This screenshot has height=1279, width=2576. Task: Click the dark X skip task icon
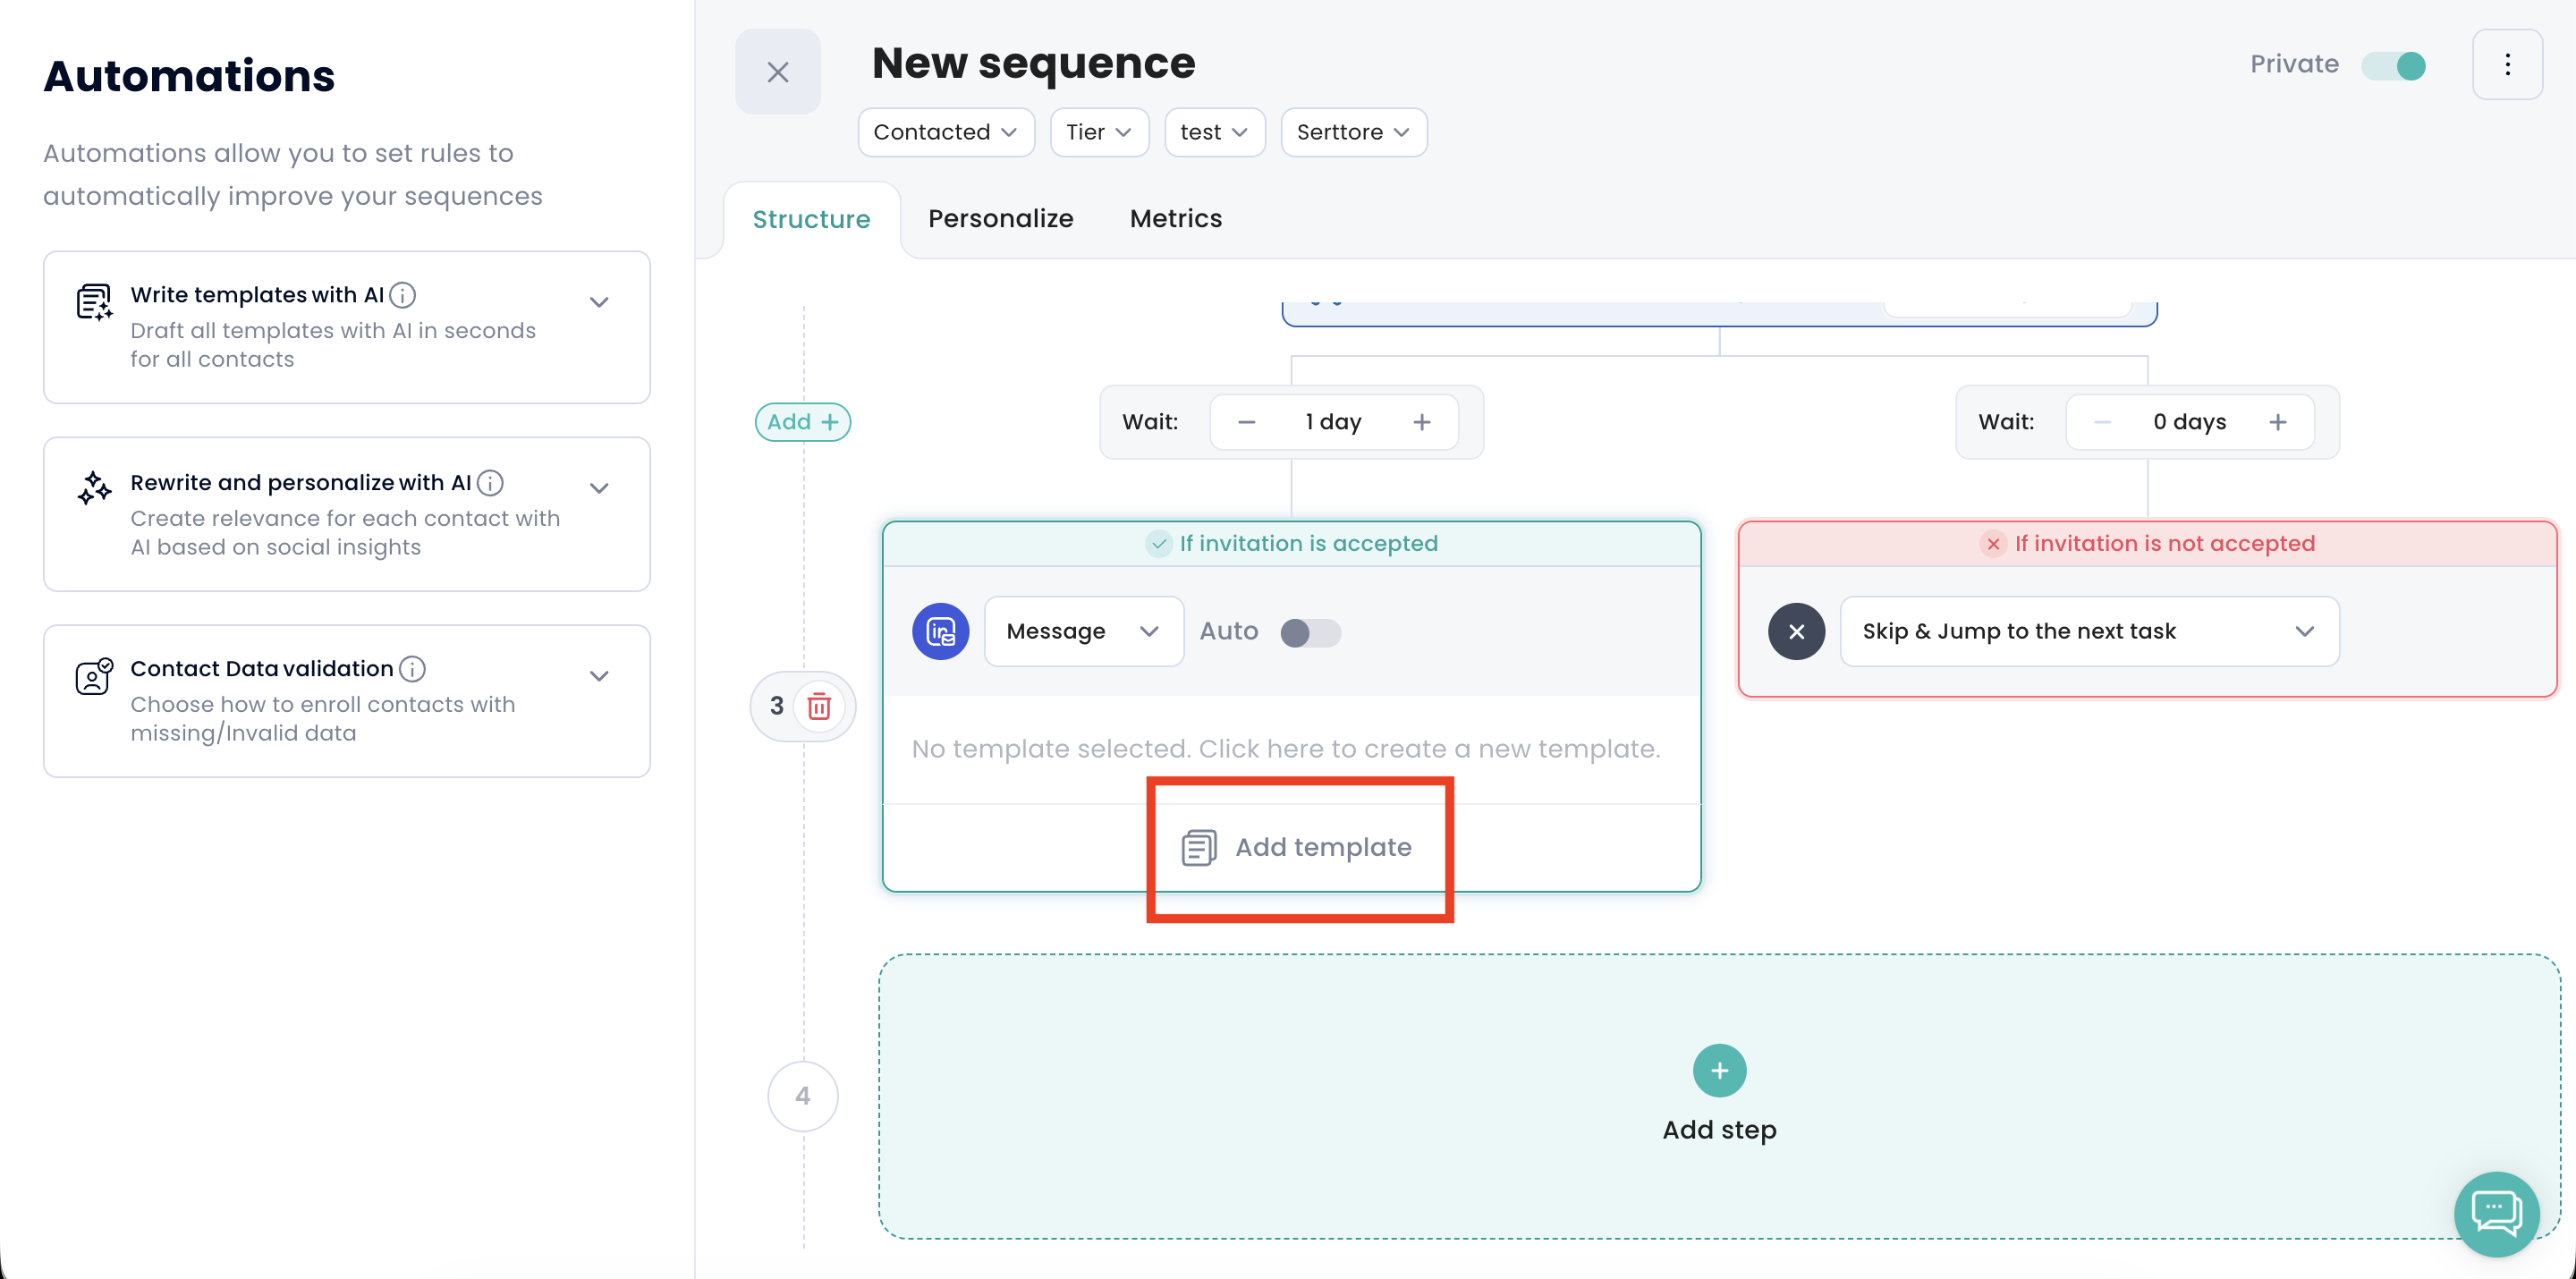1796,631
